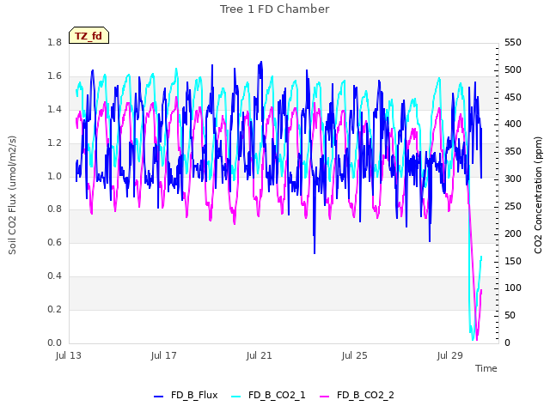Click the Jul 13 x-axis tick label

69,355
